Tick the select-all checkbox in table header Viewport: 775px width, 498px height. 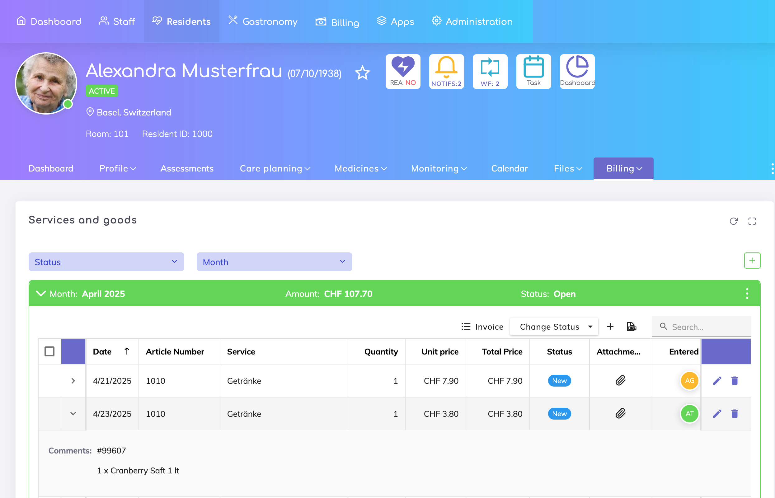49,351
